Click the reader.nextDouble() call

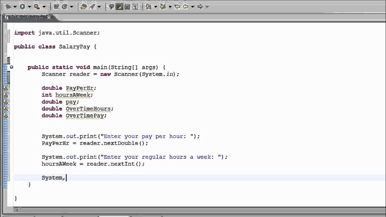pos(113,143)
